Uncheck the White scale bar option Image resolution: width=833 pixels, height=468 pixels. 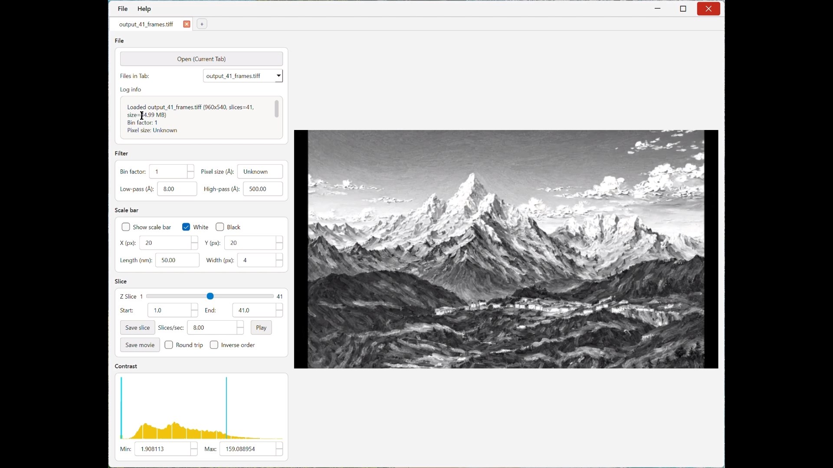point(186,227)
